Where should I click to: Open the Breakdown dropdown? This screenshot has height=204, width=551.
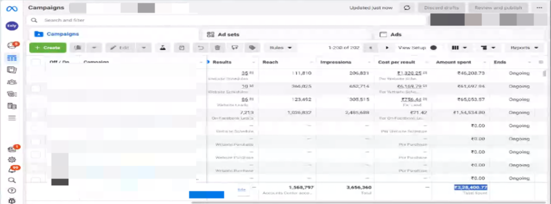[488, 47]
